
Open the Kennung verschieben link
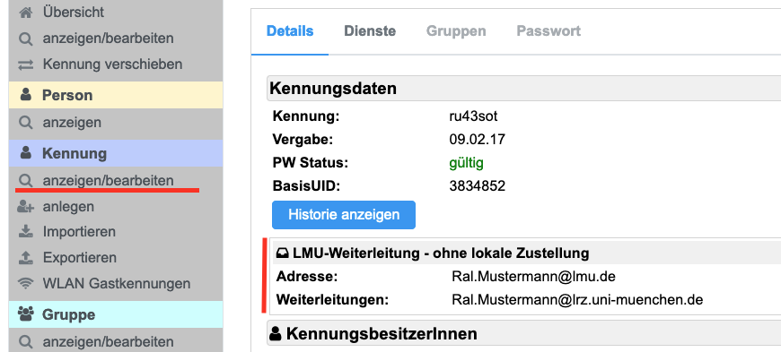[x=112, y=64]
